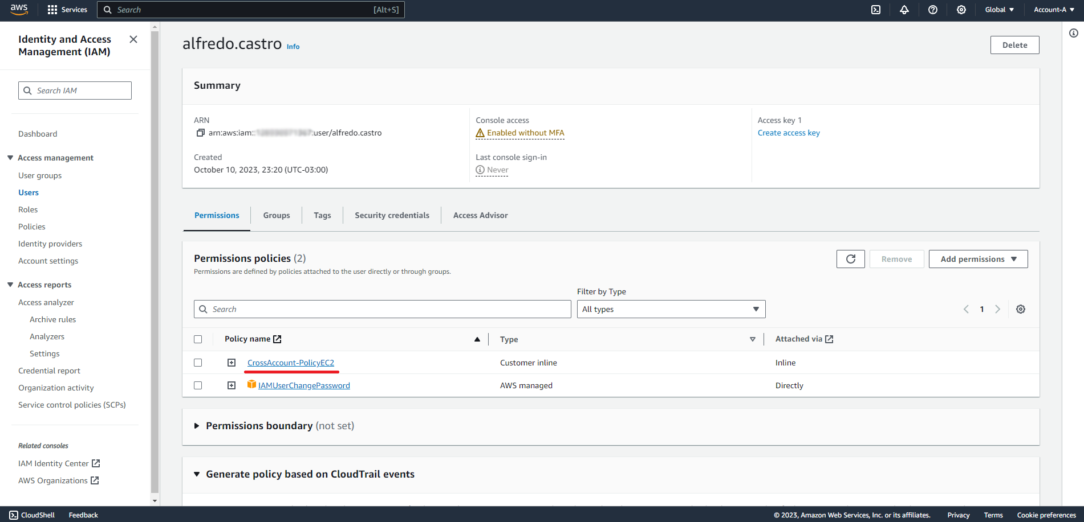Copy the user ARN with copy icon
The image size is (1084, 522).
pos(200,133)
